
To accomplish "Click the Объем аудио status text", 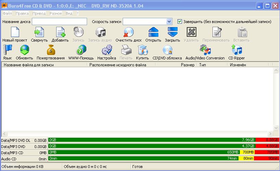I will click(85, 167).
